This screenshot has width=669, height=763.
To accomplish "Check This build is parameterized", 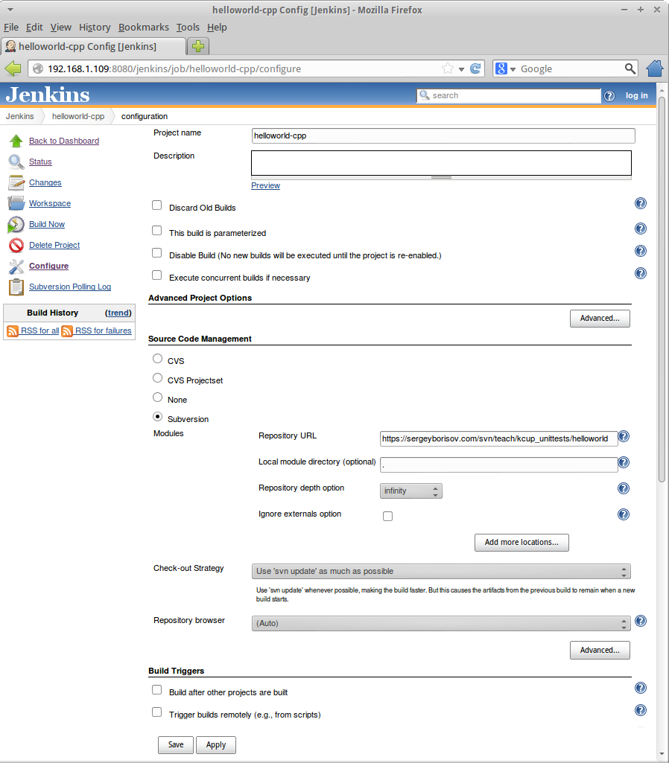I will [156, 231].
